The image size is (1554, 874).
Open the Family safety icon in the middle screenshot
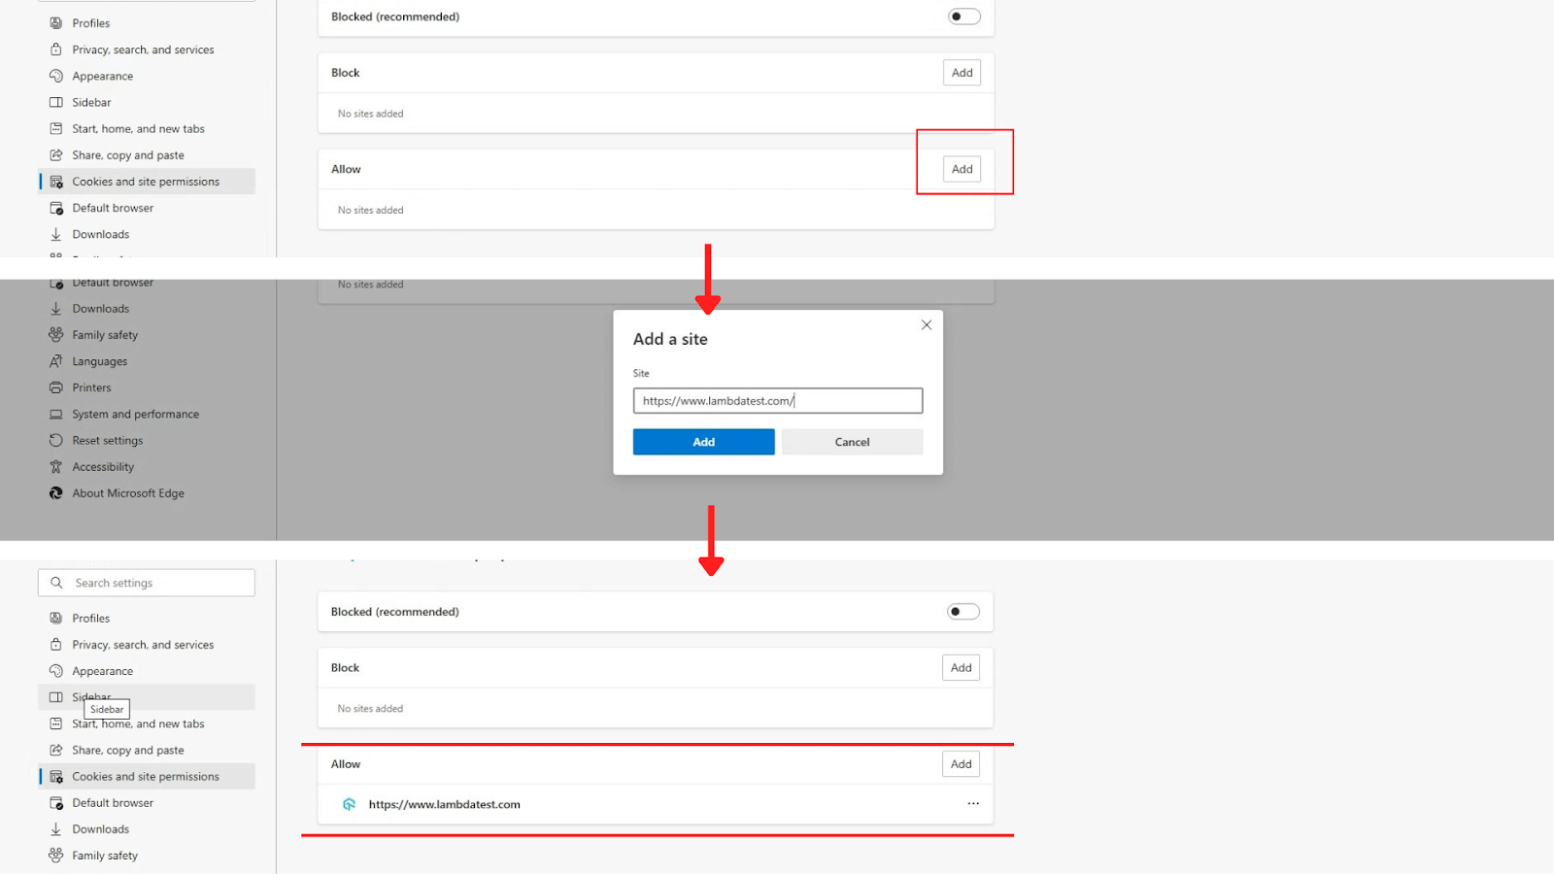point(56,335)
